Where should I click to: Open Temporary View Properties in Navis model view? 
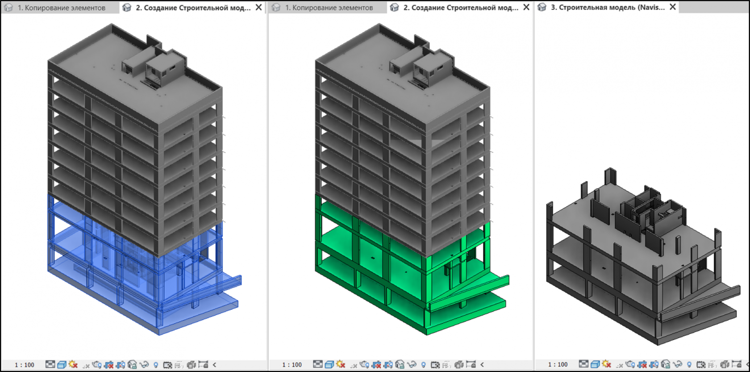pyautogui.click(x=701, y=364)
